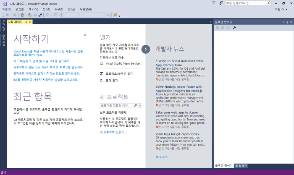Toggle pin on 시작 페이지 tab
The width and height of the screenshot is (294, 175).
(x=26, y=22)
